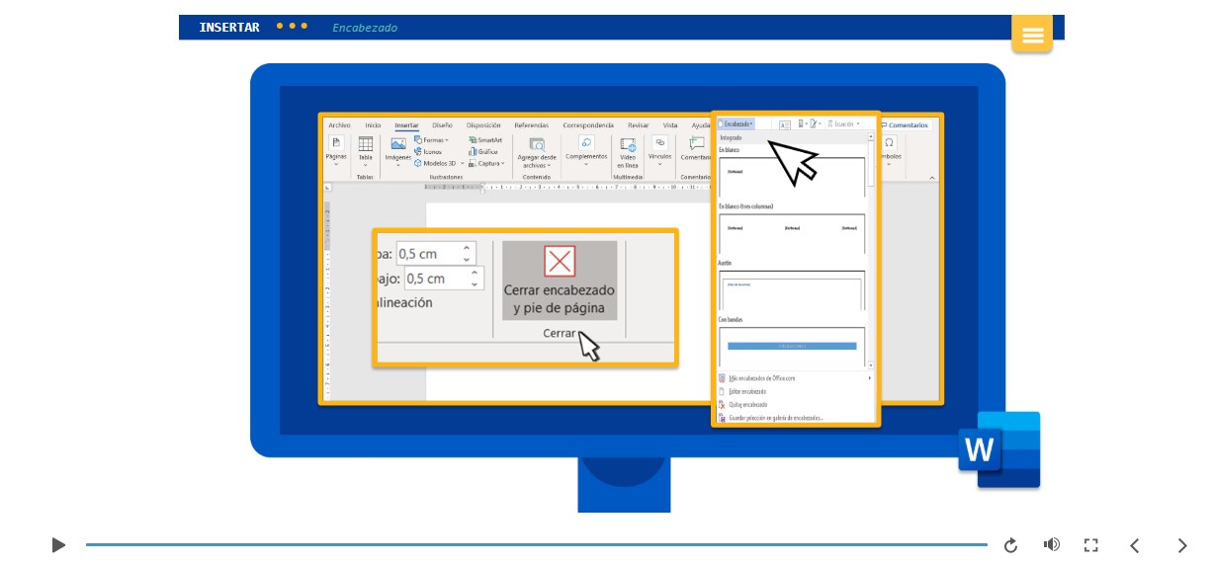1212x564 pixels.
Task: Click the Tabla icon in ribbon
Action: pos(366,148)
